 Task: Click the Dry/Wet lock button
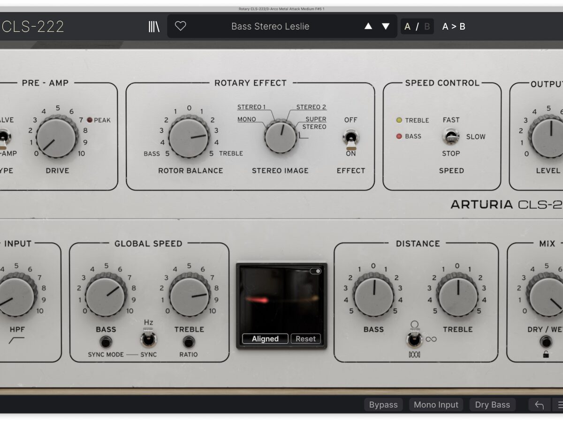click(545, 341)
